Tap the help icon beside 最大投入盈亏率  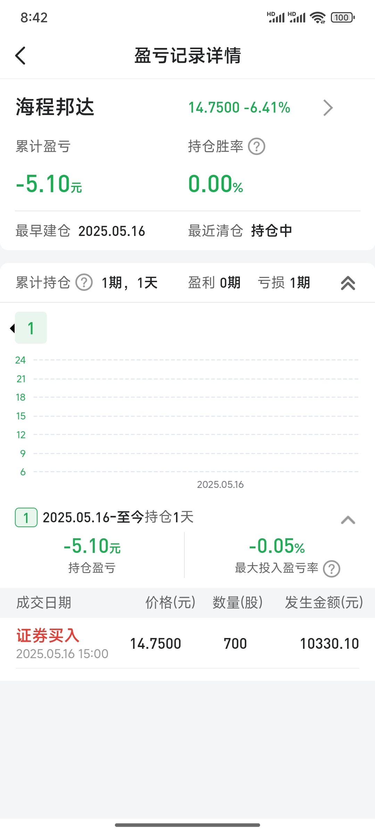tap(332, 569)
